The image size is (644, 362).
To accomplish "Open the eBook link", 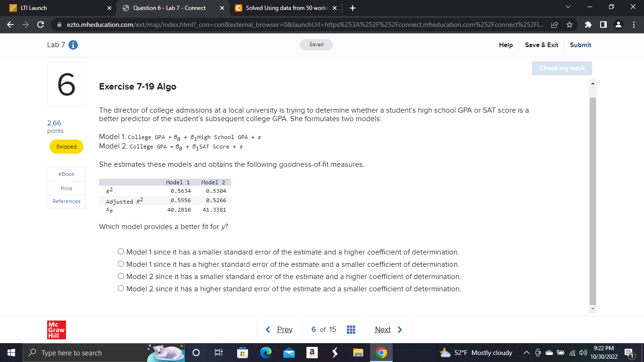I will 66,174.
